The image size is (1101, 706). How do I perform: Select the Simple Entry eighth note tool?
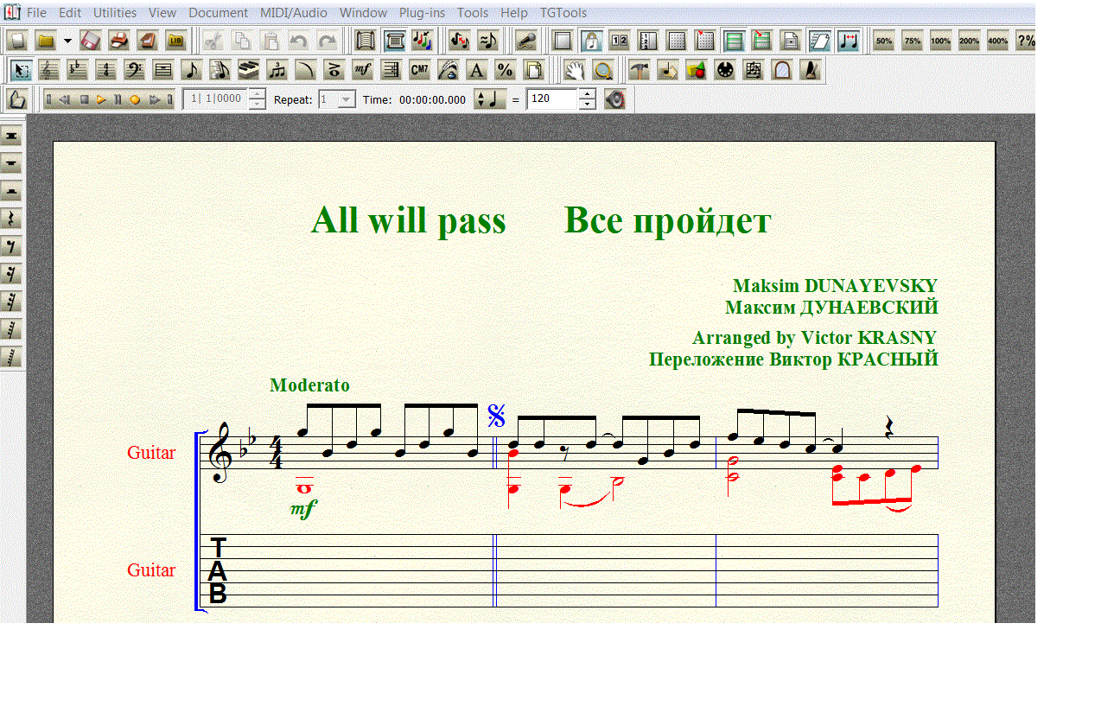(x=192, y=70)
